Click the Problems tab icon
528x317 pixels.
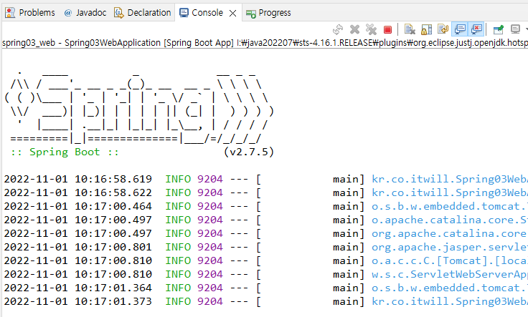coord(10,13)
